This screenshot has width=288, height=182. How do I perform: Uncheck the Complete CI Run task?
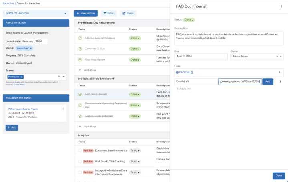80,49
